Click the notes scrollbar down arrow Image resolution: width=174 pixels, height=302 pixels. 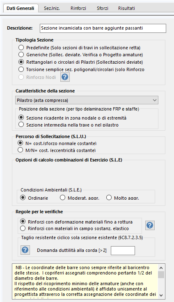161,295
